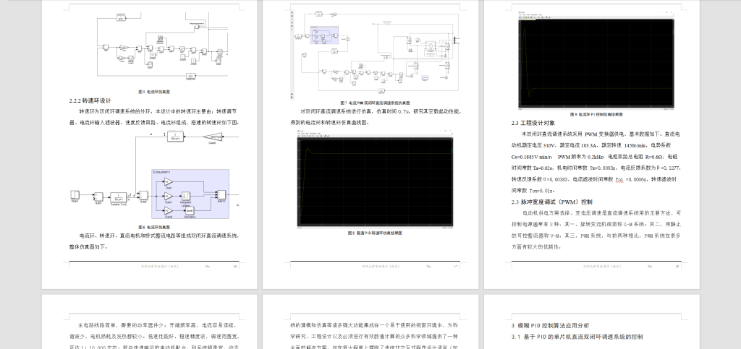Click the heading 2.2.2 转速环设计
741x349 pixels.
(91, 100)
